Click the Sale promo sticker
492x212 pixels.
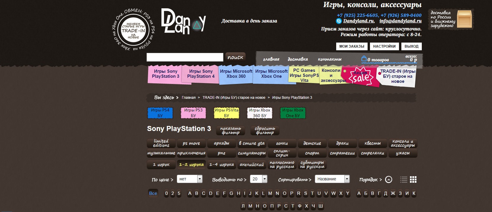click(361, 77)
